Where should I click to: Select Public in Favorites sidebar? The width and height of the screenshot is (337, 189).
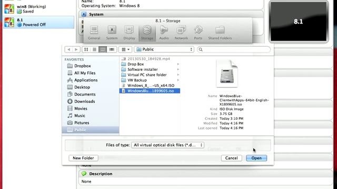(91, 130)
